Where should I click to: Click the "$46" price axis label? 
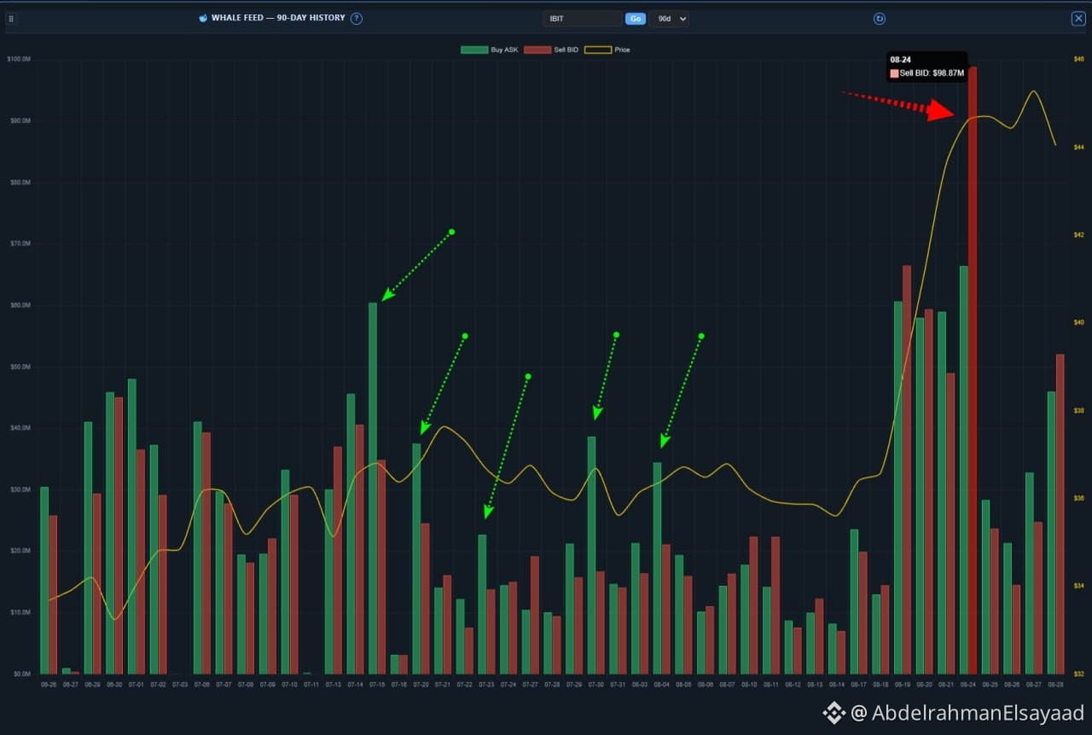1079,59
